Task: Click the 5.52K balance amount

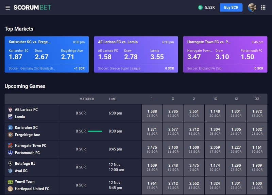Action: [x=210, y=7]
